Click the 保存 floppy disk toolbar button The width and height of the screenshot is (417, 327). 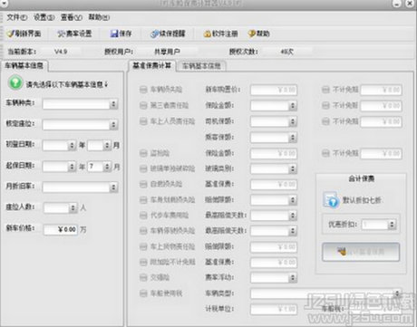coord(121,34)
